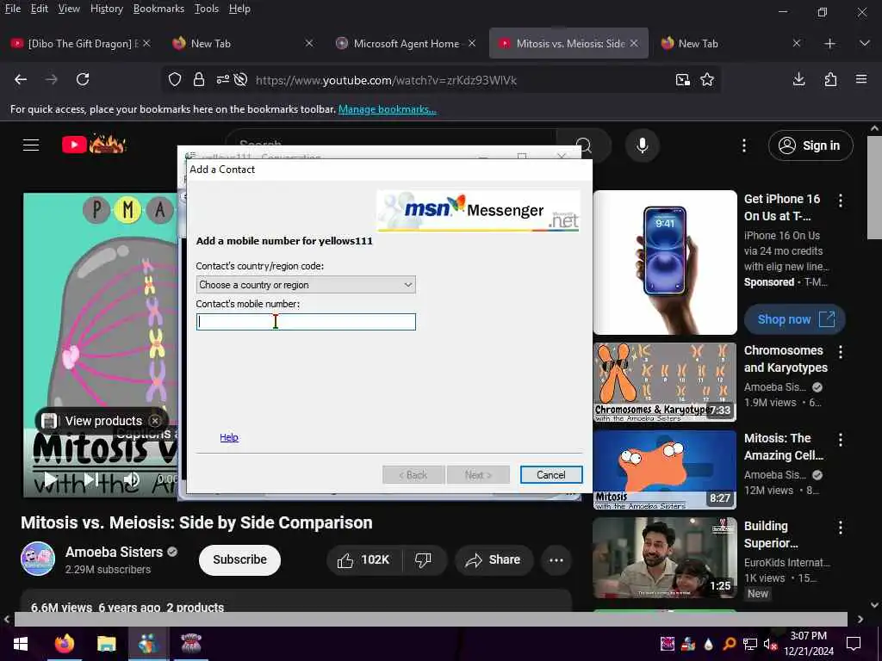Open the Firefox downloads panel
The width and height of the screenshot is (882, 661).
[x=798, y=80]
